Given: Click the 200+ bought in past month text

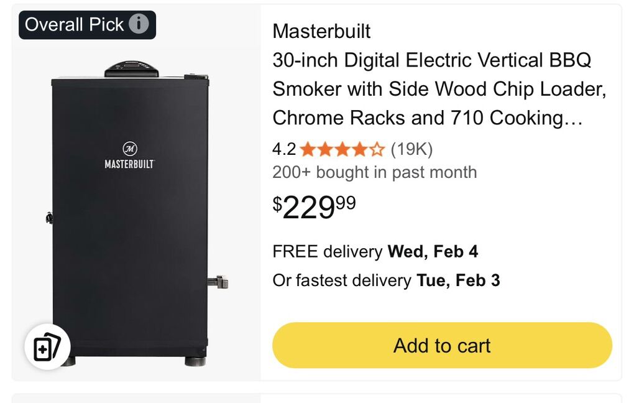Looking at the screenshot, I should pyautogui.click(x=374, y=172).
